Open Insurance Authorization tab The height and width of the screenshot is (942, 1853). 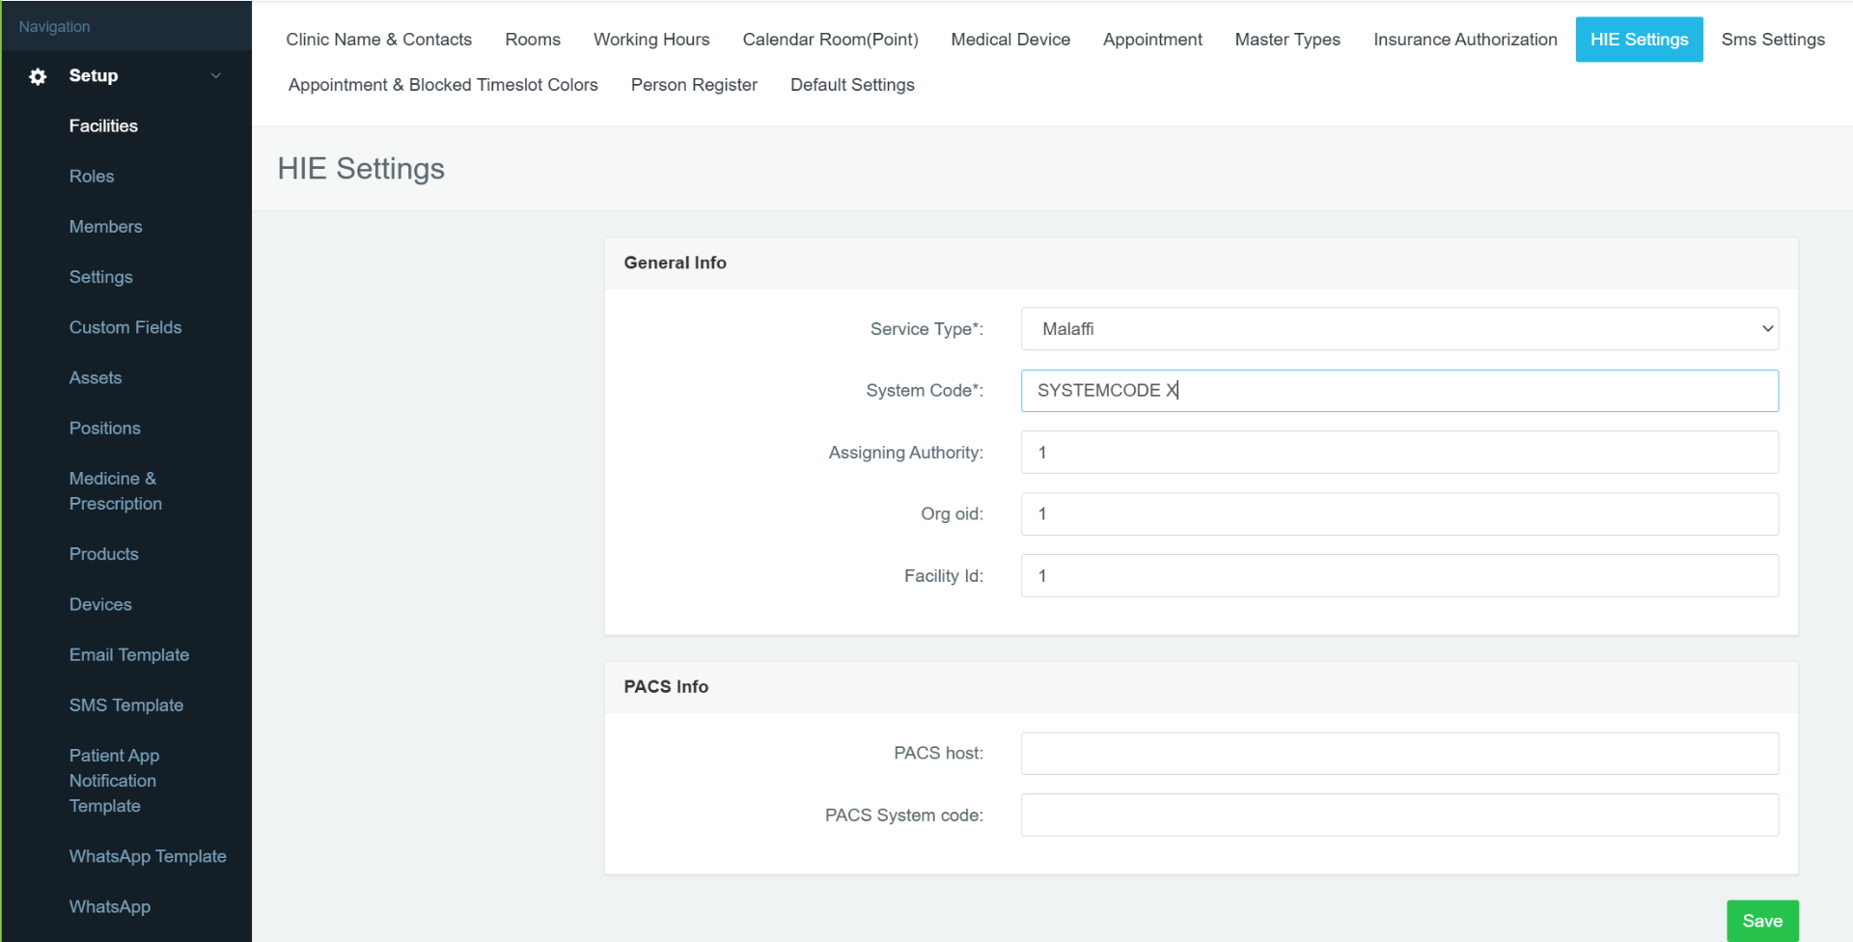click(1465, 40)
